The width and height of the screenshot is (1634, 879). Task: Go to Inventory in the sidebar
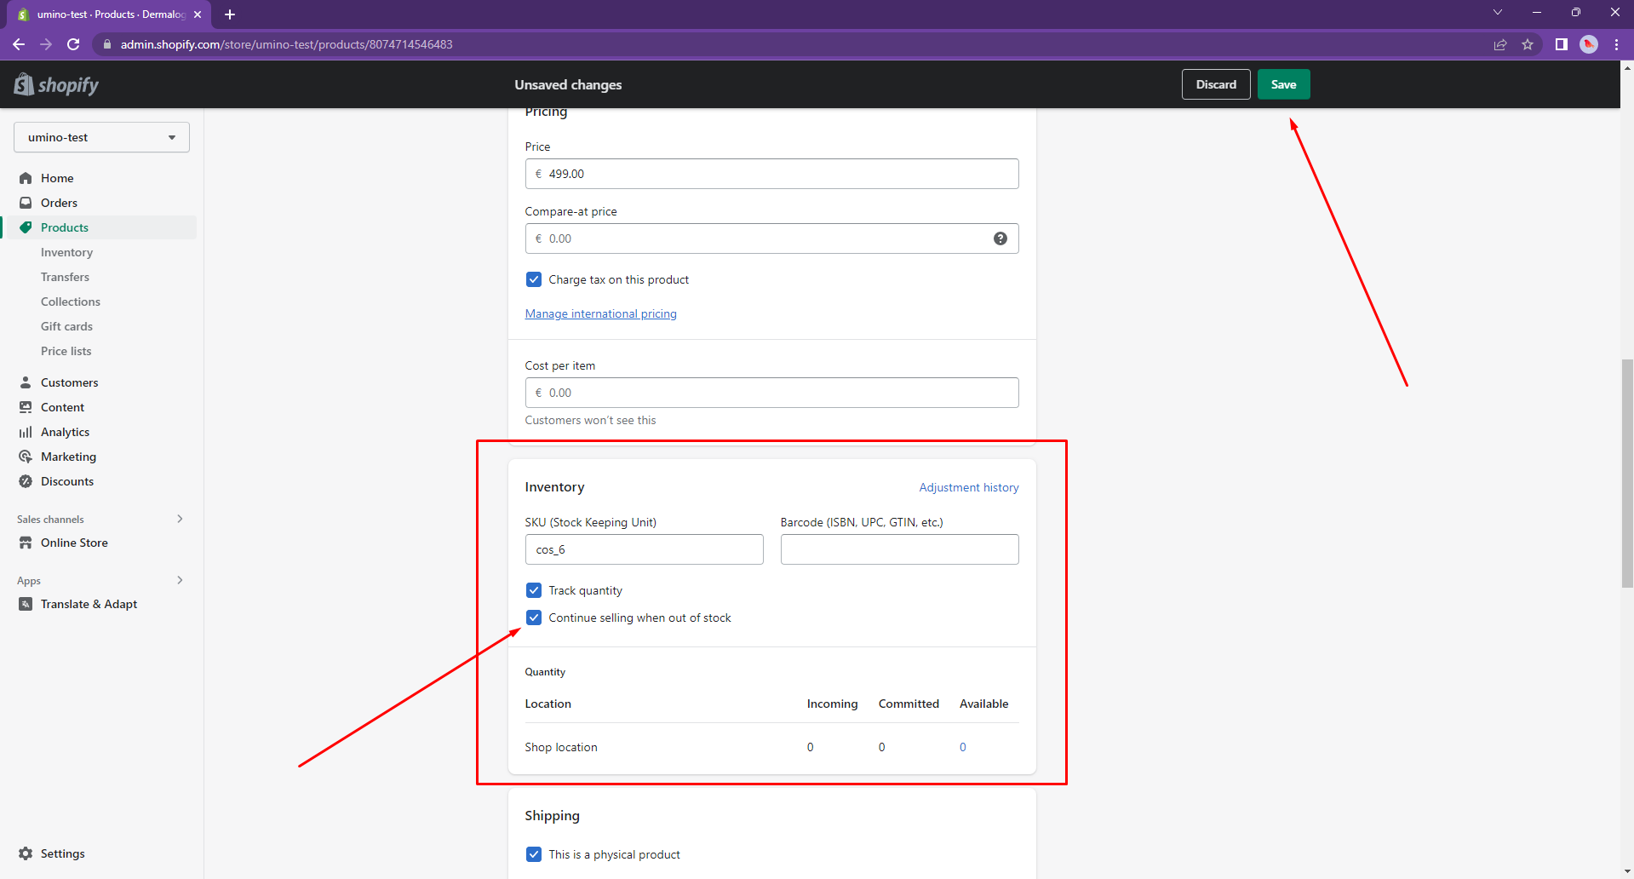[66, 252]
